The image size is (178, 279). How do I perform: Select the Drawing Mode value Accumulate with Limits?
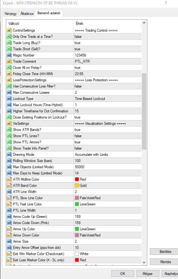(x=91, y=154)
